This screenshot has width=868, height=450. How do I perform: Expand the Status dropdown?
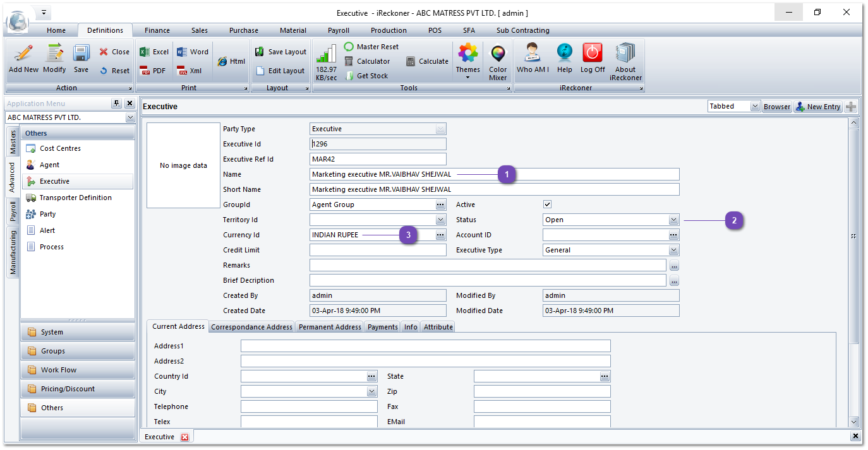673,220
